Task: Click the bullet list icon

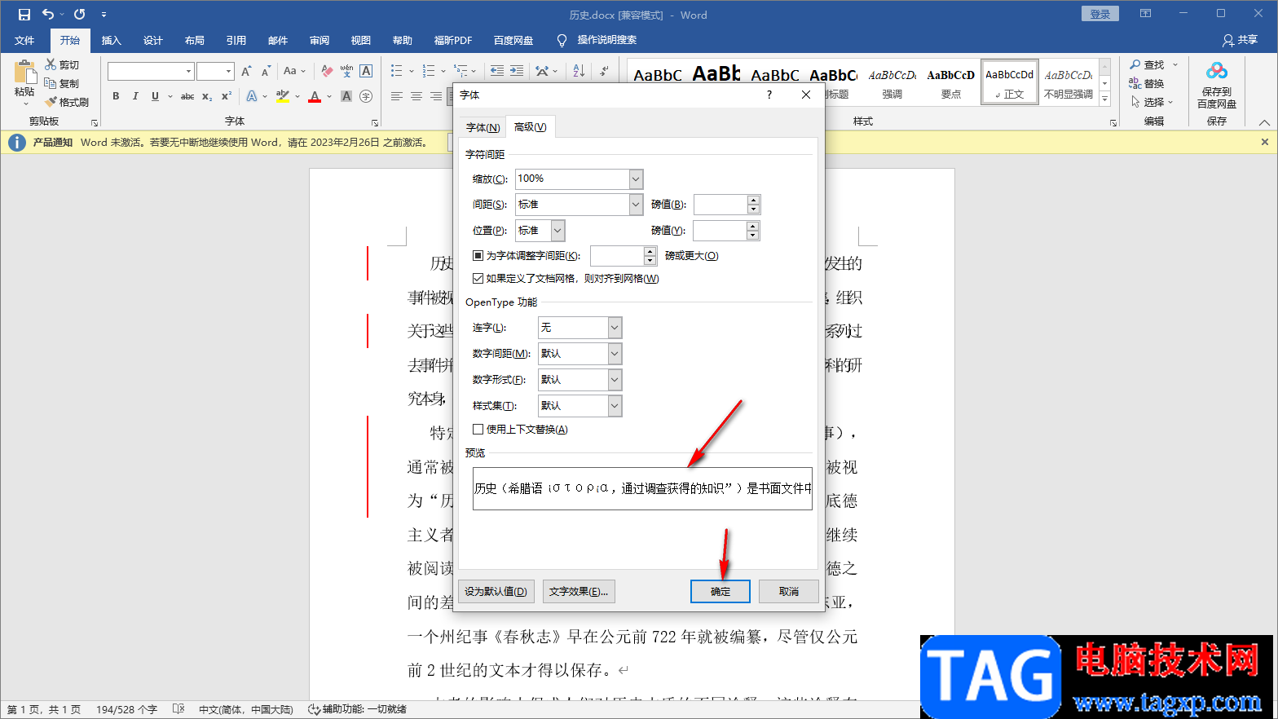Action: point(397,71)
